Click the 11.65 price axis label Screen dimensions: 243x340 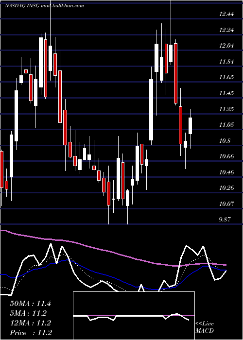pos(226,77)
